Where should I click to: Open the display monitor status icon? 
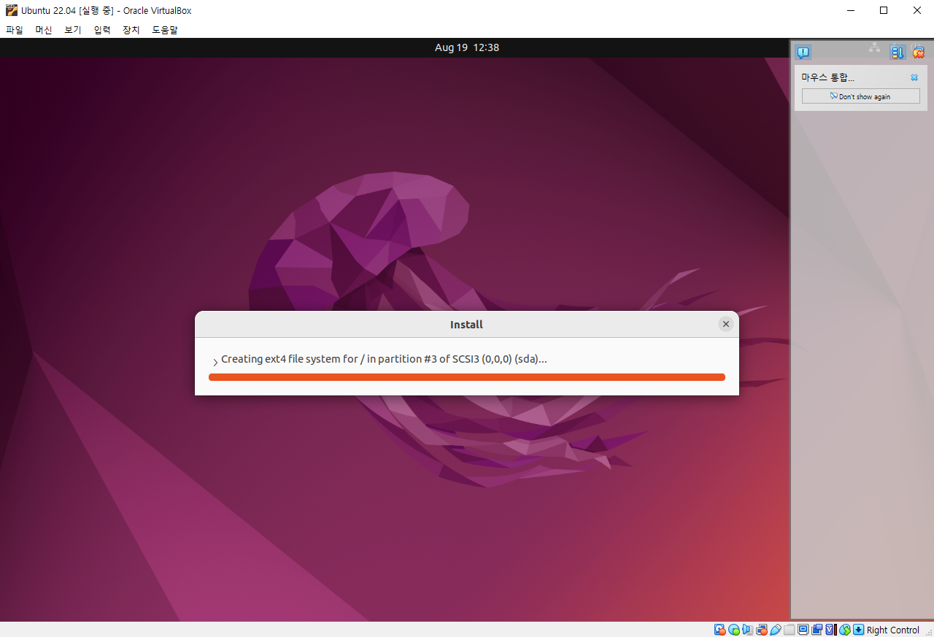coord(803,630)
